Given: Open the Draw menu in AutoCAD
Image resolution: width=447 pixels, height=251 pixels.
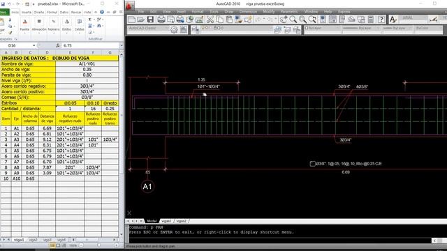Looking at the screenshot, I should point(229,12).
